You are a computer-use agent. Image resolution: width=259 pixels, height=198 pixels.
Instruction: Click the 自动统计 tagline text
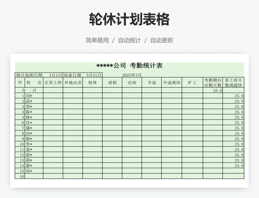click(129, 40)
